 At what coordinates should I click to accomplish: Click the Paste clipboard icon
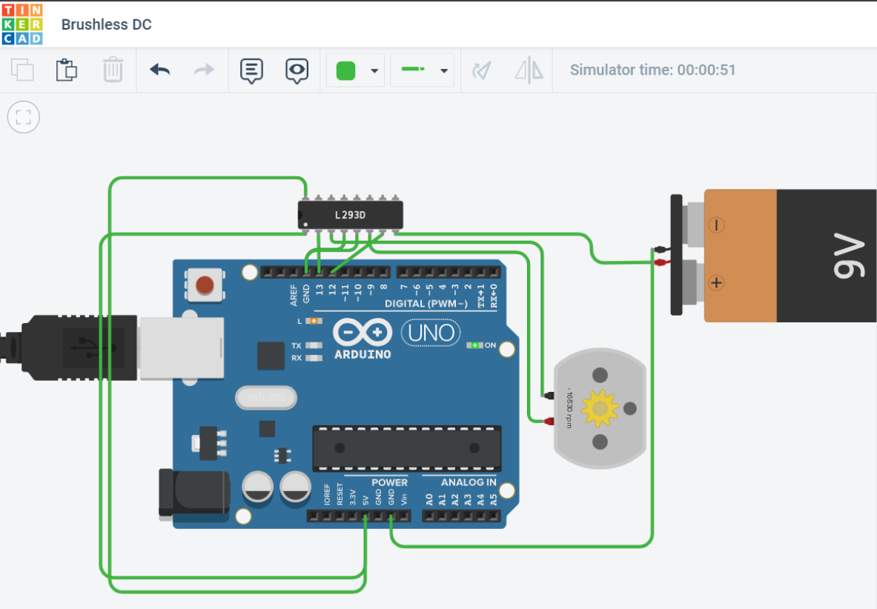pos(67,70)
